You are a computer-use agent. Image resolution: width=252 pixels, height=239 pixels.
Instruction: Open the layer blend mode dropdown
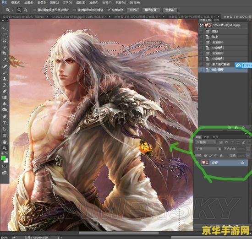pyautogui.click(x=208, y=149)
